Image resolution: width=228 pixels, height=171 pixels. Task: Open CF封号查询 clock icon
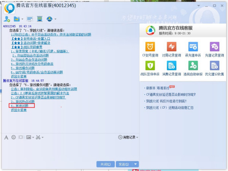click(x=150, y=47)
